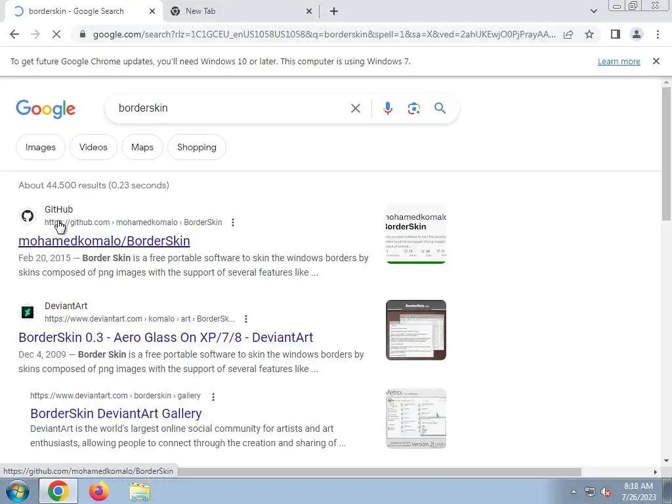Image resolution: width=672 pixels, height=504 pixels.
Task: Filter results by Images
Action: pyautogui.click(x=41, y=147)
